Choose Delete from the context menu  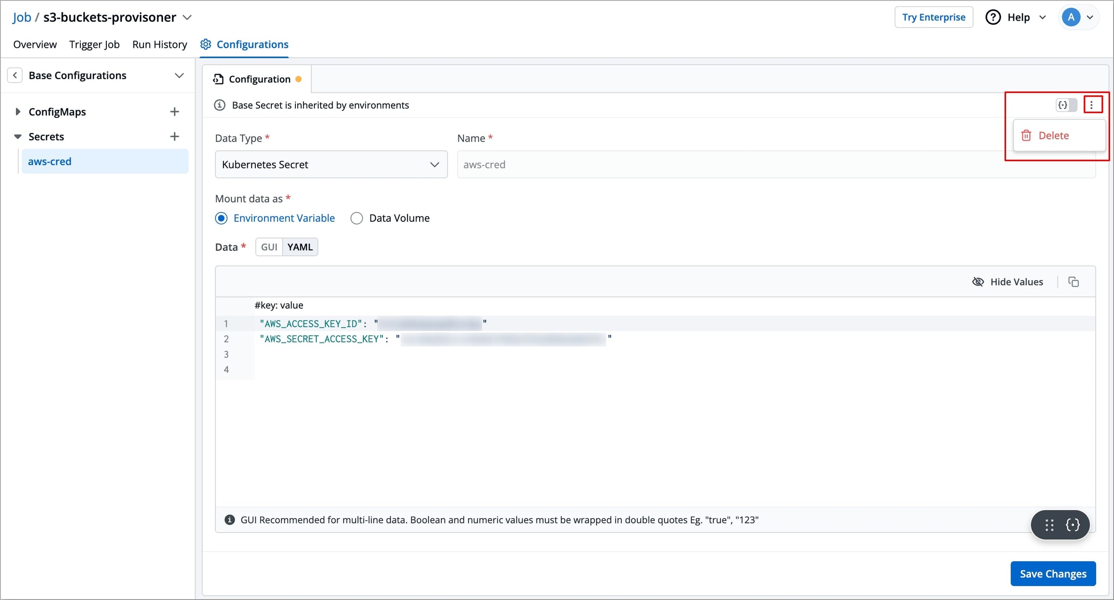tap(1053, 136)
